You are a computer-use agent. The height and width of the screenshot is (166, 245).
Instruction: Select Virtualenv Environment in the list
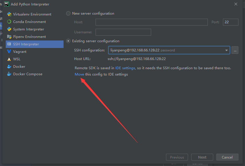coord(35,14)
